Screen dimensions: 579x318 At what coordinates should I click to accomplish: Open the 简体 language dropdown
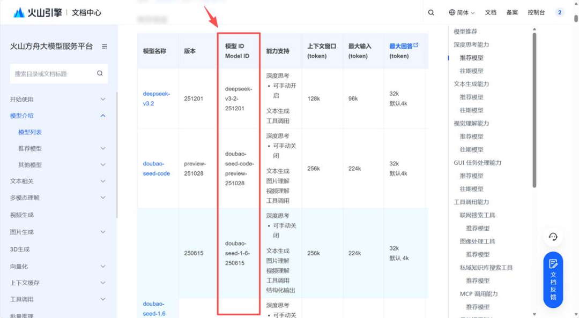coord(462,12)
